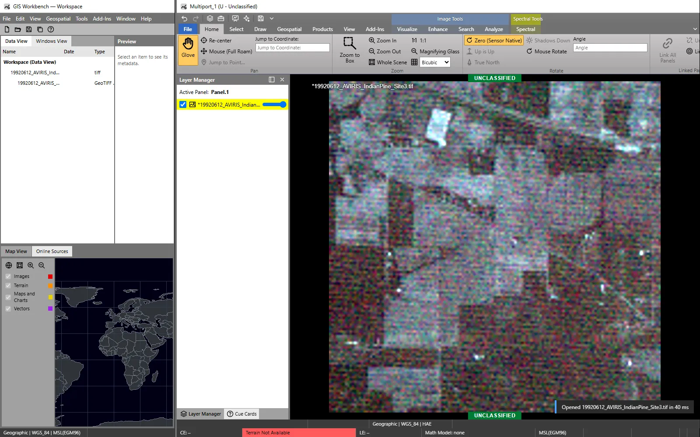
Task: Click new document icon in Workspace toolbar
Action: [x=7, y=29]
